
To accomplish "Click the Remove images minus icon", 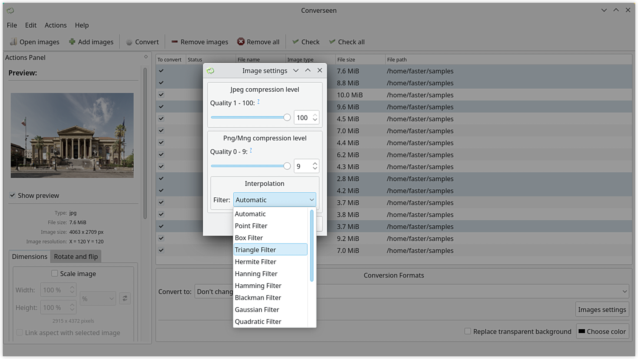I will (x=174, y=42).
